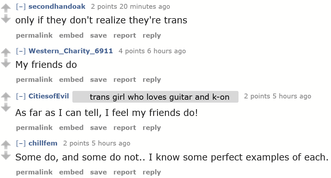Open secondhandoak's user profile
Image resolution: width=331 pixels, height=178 pixels.
tap(57, 6)
